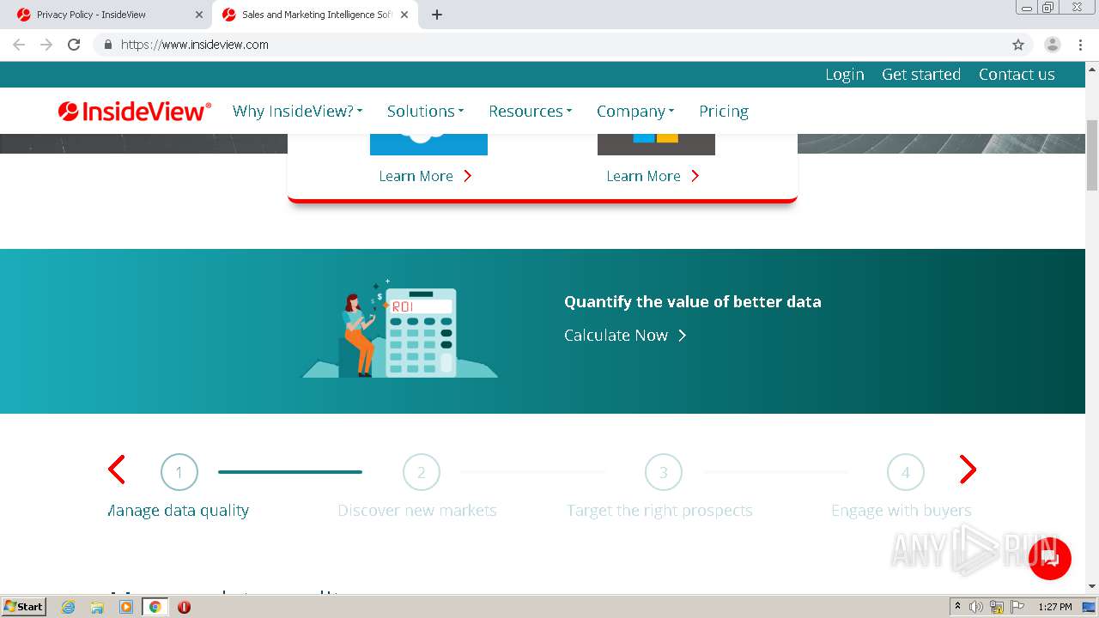Screen dimensions: 1099x618
Task: Select the Chrome icon in the taskbar
Action: click(x=155, y=607)
